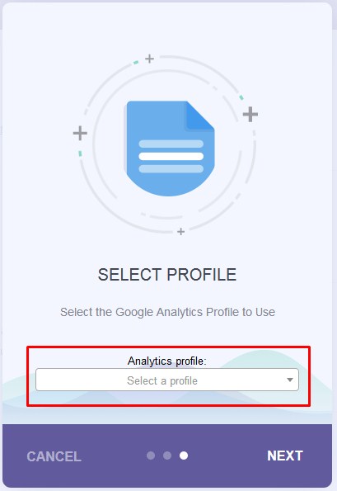
Task: Click the Analytics profile label
Action: coord(167,361)
